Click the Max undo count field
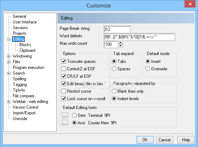198x147 pixels. pos(111,44)
